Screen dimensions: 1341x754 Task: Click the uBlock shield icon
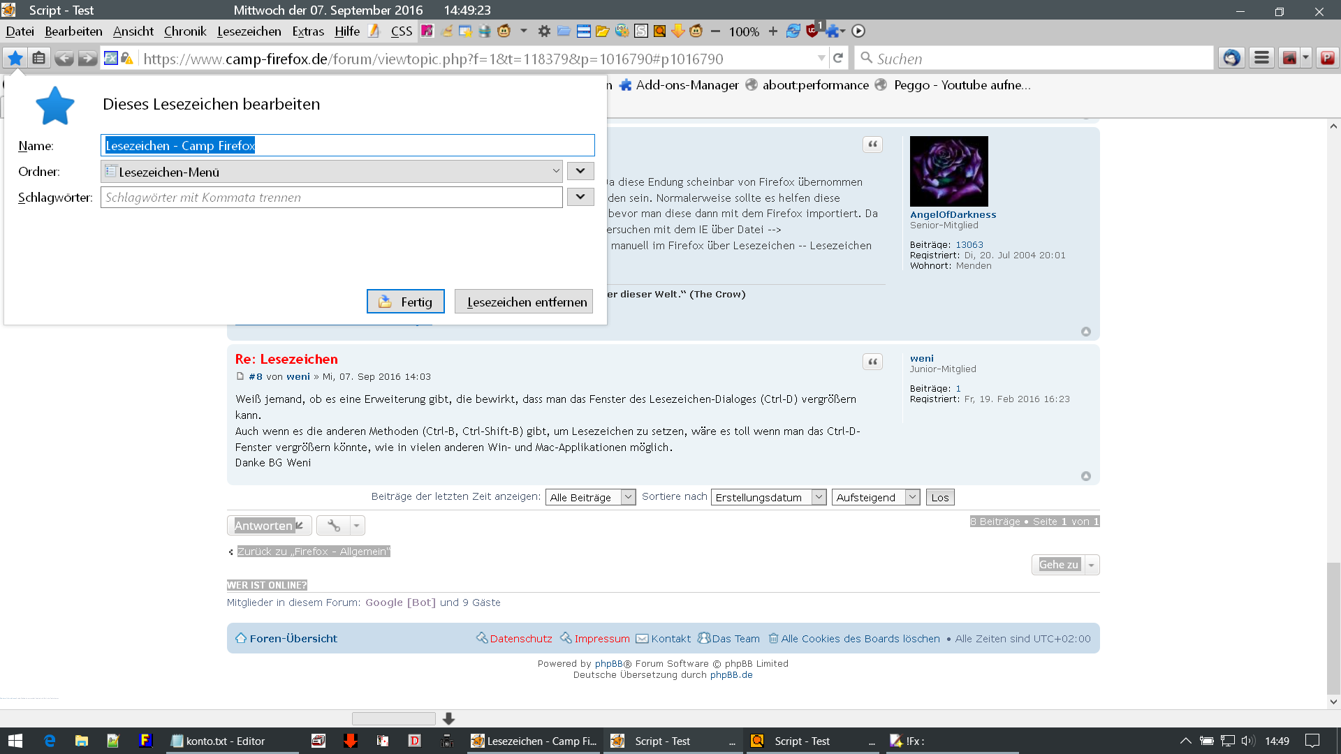[812, 31]
